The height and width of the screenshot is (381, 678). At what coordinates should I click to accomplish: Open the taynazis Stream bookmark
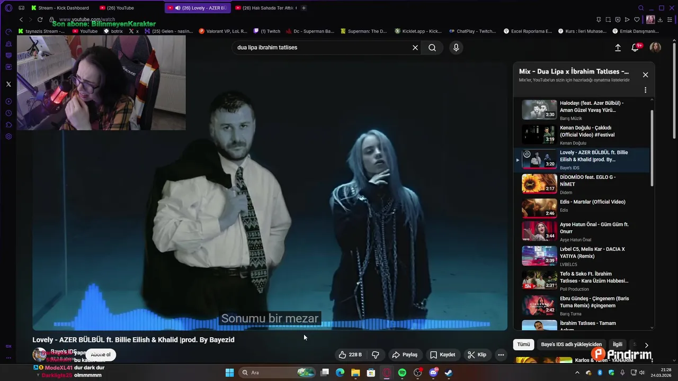click(x=41, y=31)
